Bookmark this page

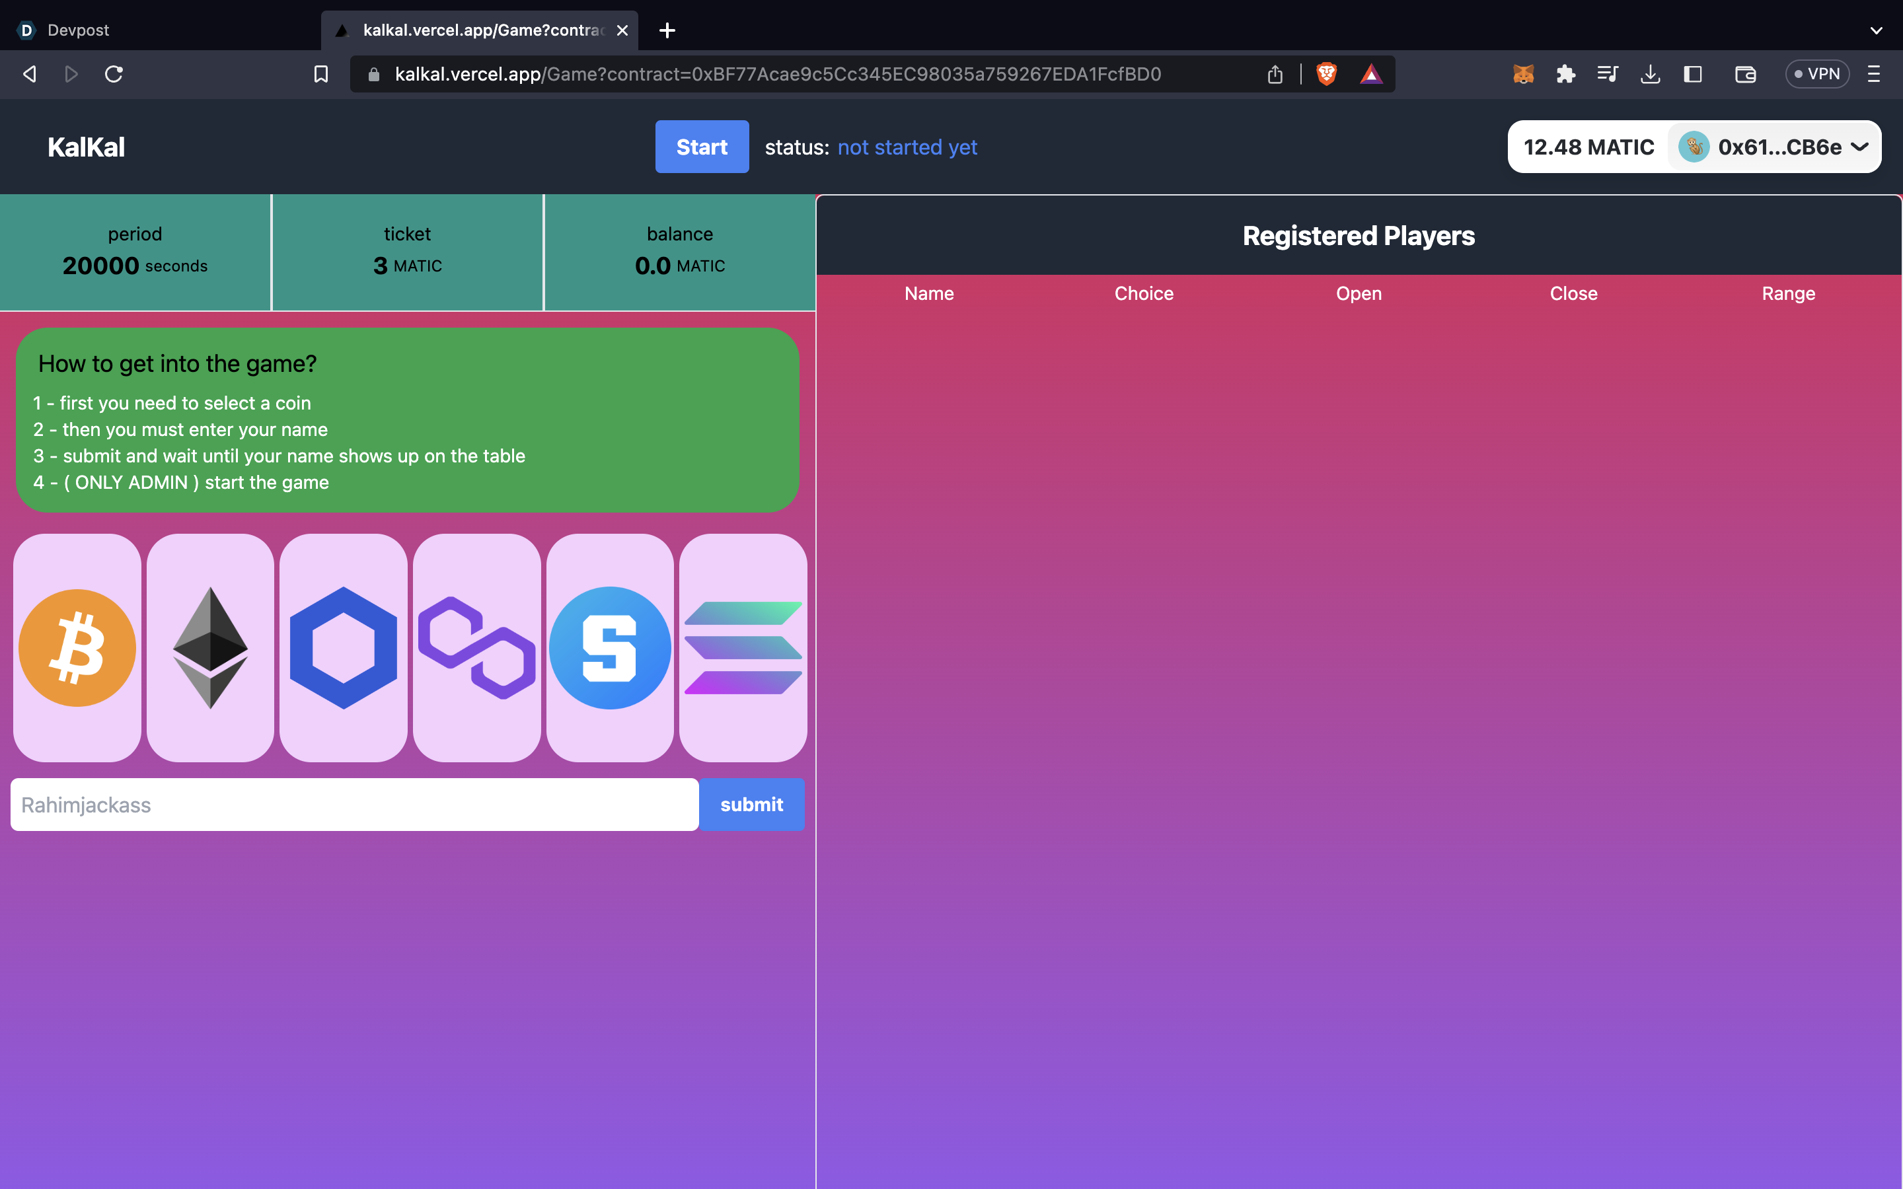[x=321, y=74]
